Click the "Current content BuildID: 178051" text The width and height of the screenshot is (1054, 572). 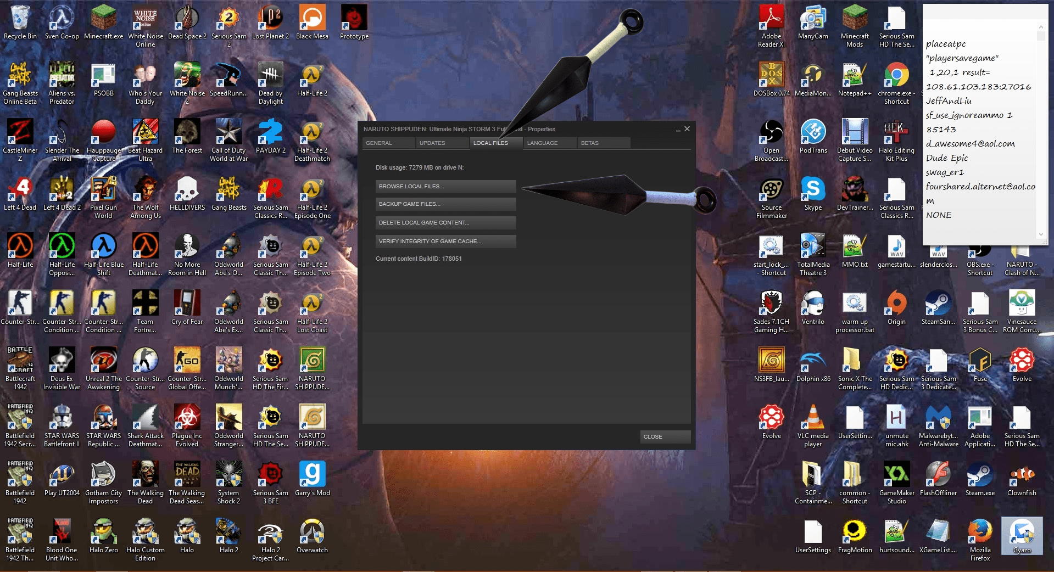(419, 259)
